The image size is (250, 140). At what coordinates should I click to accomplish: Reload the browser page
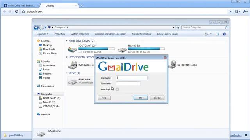click(16, 12)
